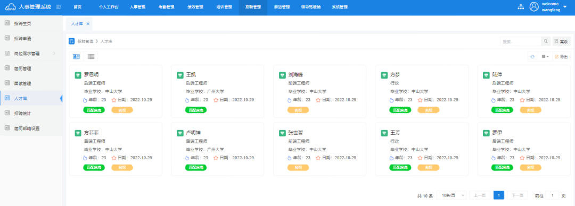This screenshot has width=575, height=206.
Task: Select 人才库 in the sidebar
Action: tap(31, 98)
